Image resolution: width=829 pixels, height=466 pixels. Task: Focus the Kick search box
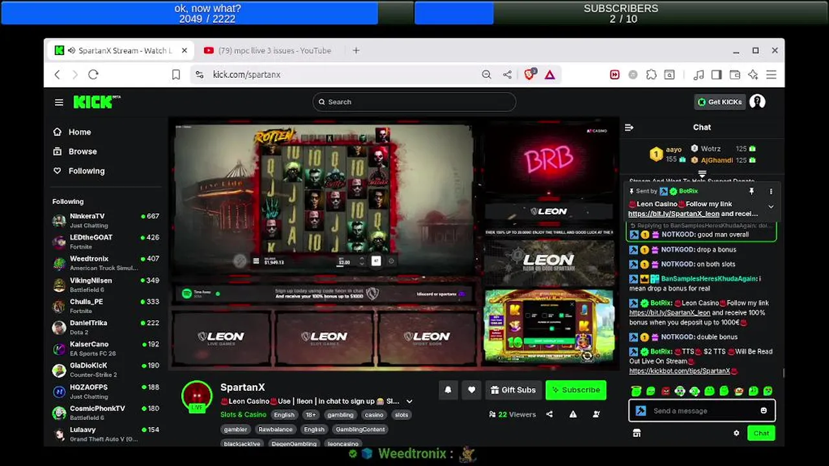tap(414, 102)
